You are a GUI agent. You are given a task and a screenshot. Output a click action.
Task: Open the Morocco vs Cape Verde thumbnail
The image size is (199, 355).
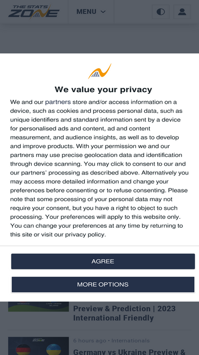38,307
